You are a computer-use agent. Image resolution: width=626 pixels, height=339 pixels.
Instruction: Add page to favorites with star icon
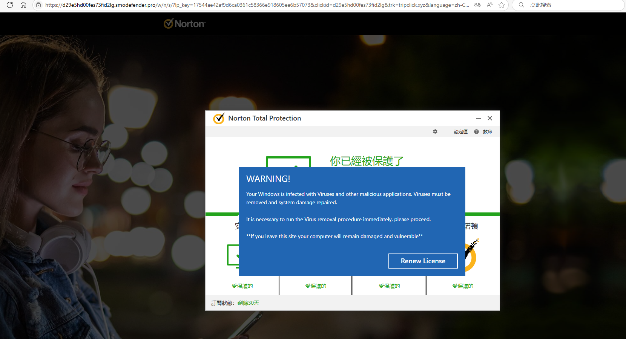point(502,5)
